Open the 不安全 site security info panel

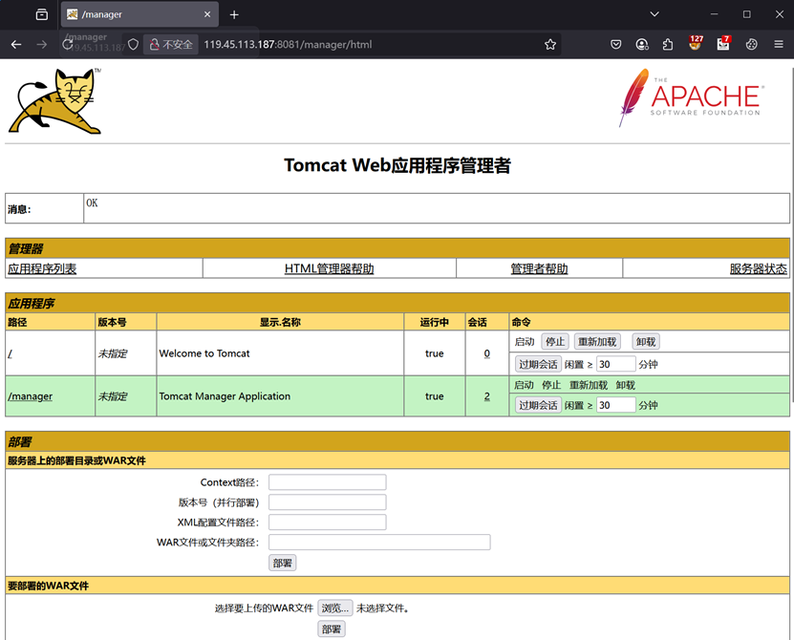[x=171, y=44]
